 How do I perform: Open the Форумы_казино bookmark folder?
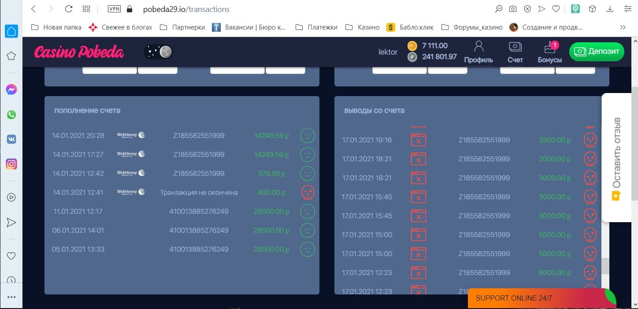(472, 27)
